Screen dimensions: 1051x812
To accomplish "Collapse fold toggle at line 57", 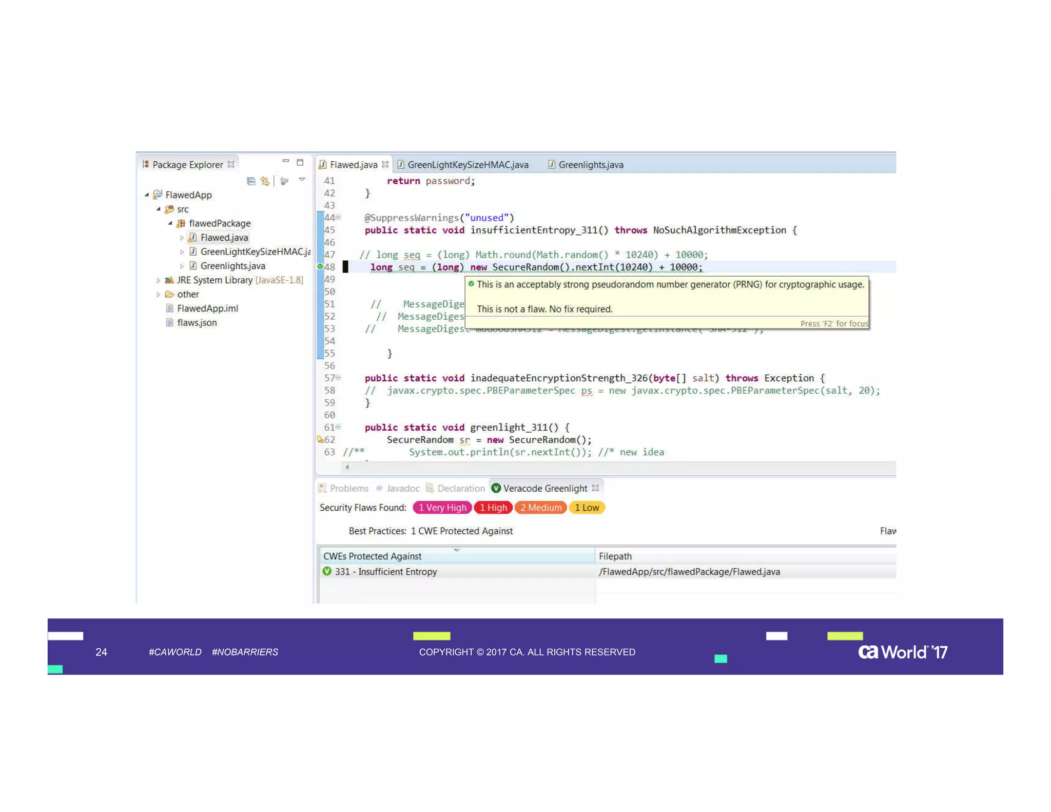I will (338, 378).
